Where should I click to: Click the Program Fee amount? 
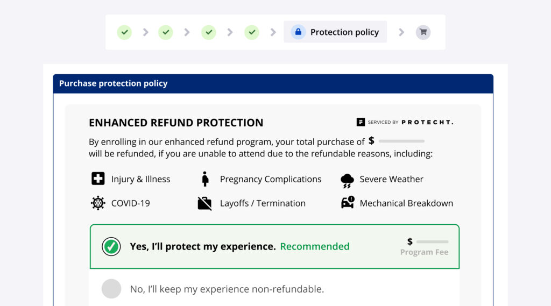pos(428,242)
